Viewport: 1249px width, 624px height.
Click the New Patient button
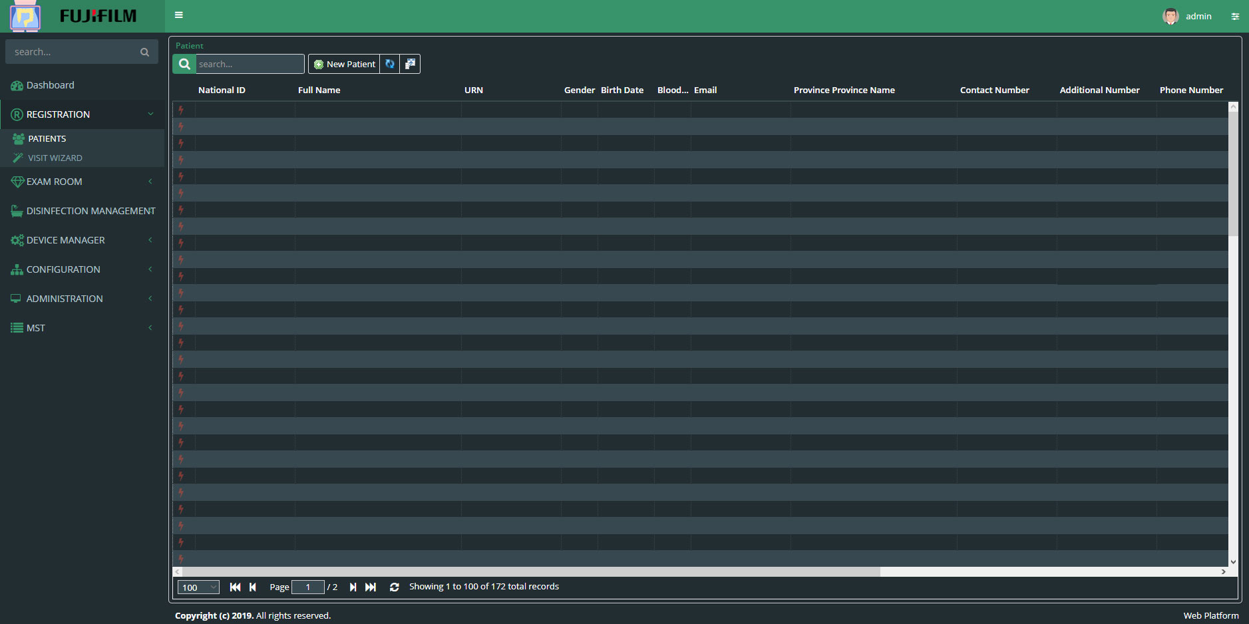(x=344, y=64)
